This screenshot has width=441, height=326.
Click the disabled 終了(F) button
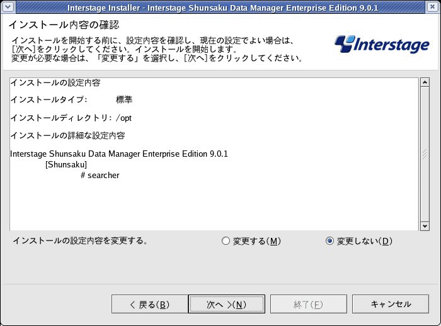309,304
